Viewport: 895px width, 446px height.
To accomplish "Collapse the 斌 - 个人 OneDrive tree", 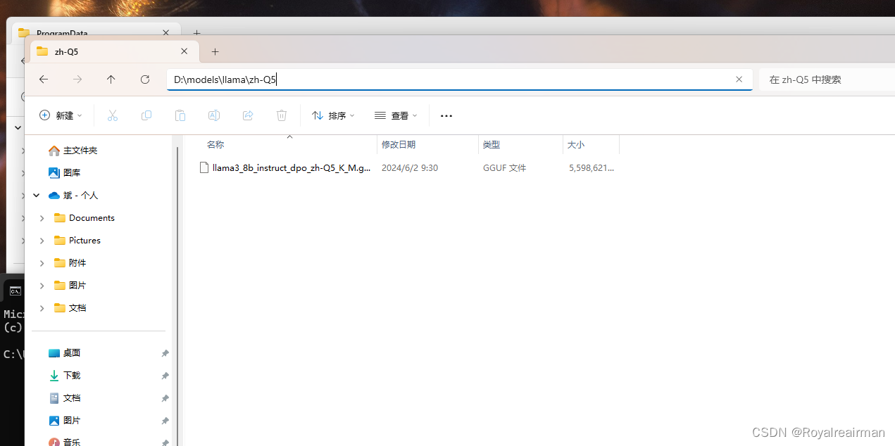I will point(37,195).
